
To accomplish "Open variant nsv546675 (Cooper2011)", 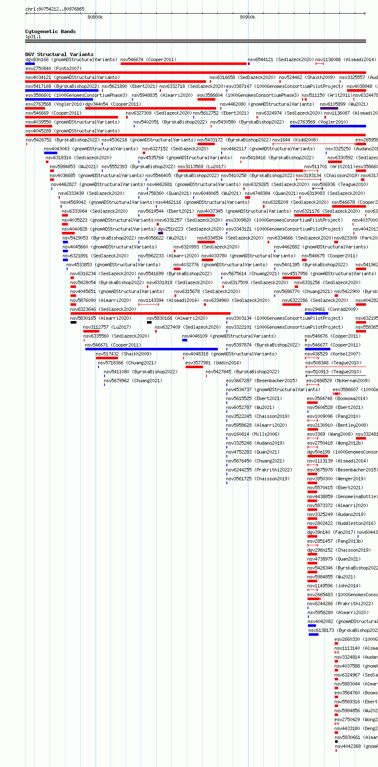I will pyautogui.click(x=330, y=256).
